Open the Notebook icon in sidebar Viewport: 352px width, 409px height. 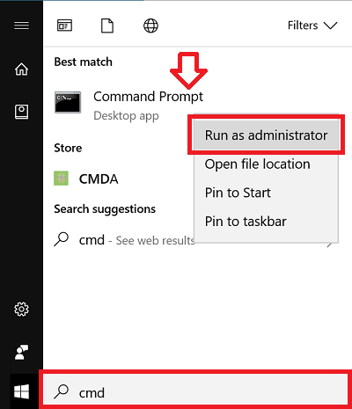point(21,112)
